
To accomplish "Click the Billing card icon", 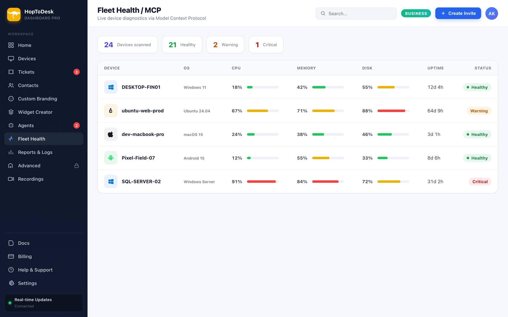I will pyautogui.click(x=11, y=256).
